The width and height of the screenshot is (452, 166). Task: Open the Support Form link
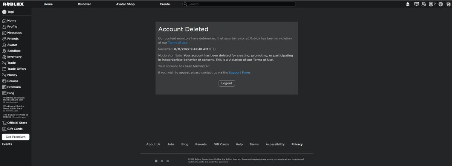click(x=239, y=73)
